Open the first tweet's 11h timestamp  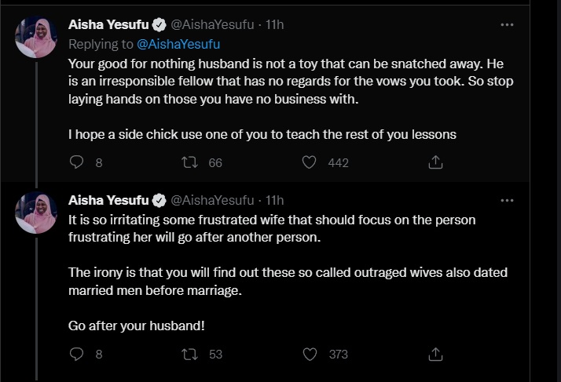coord(275,24)
